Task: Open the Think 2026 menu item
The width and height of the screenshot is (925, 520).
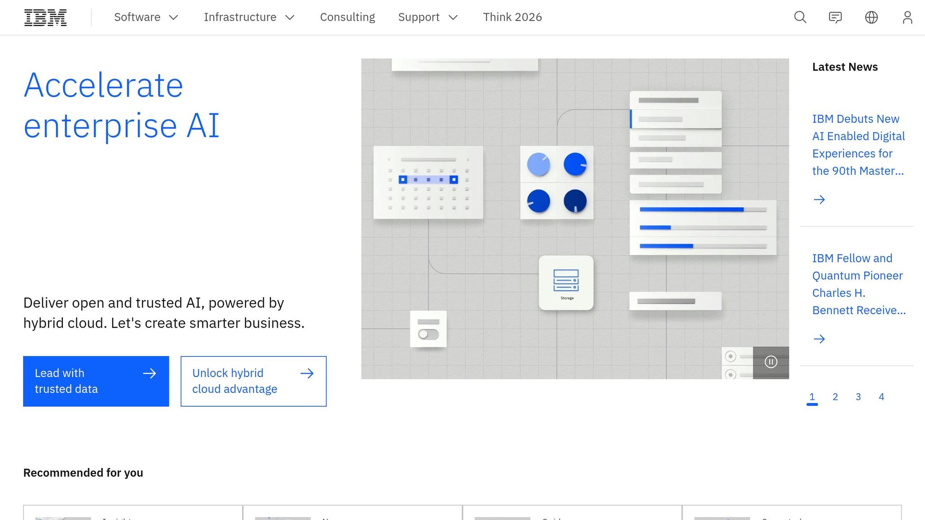Action: 512,17
